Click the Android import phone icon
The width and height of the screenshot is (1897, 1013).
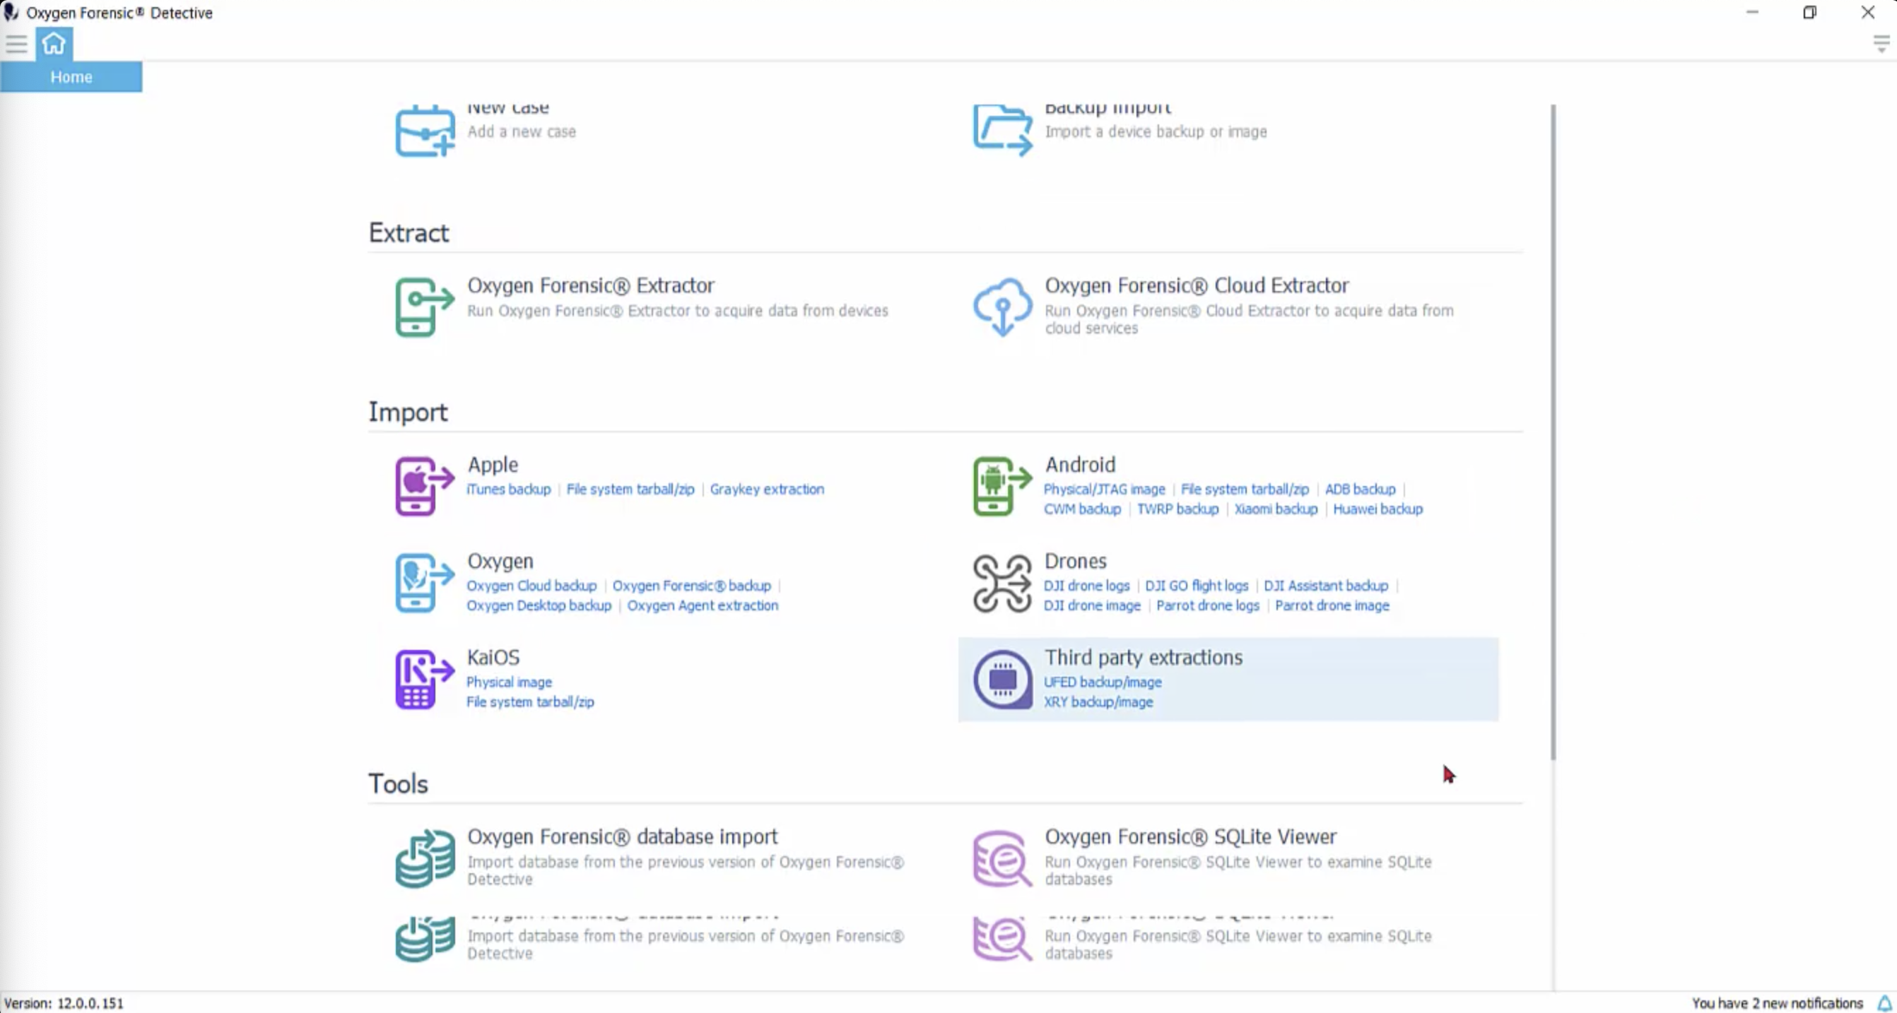click(x=1002, y=486)
